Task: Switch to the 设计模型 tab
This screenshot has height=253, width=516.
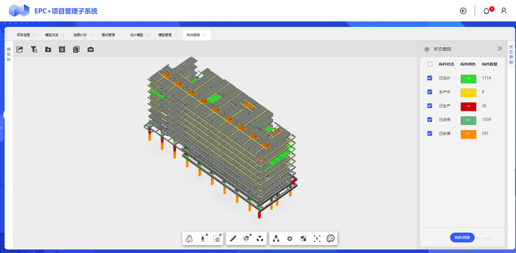Action: pos(137,35)
